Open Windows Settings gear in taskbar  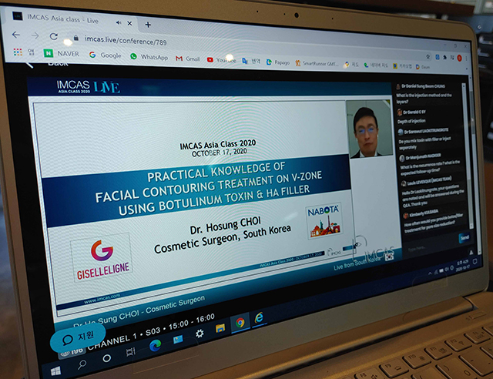(x=200, y=334)
